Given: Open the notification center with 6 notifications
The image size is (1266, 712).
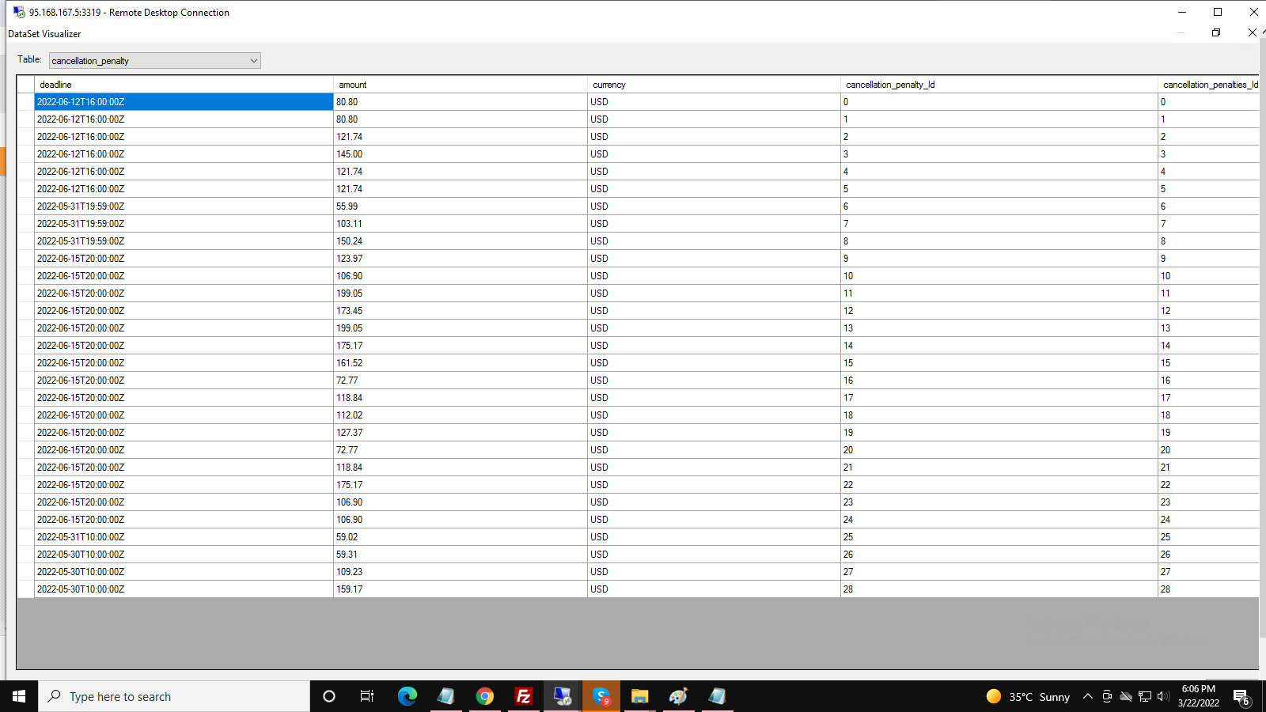Looking at the screenshot, I should pyautogui.click(x=1241, y=697).
